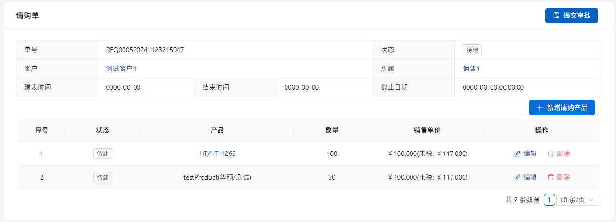Click the chevron arrow in page size selector

click(x=591, y=200)
